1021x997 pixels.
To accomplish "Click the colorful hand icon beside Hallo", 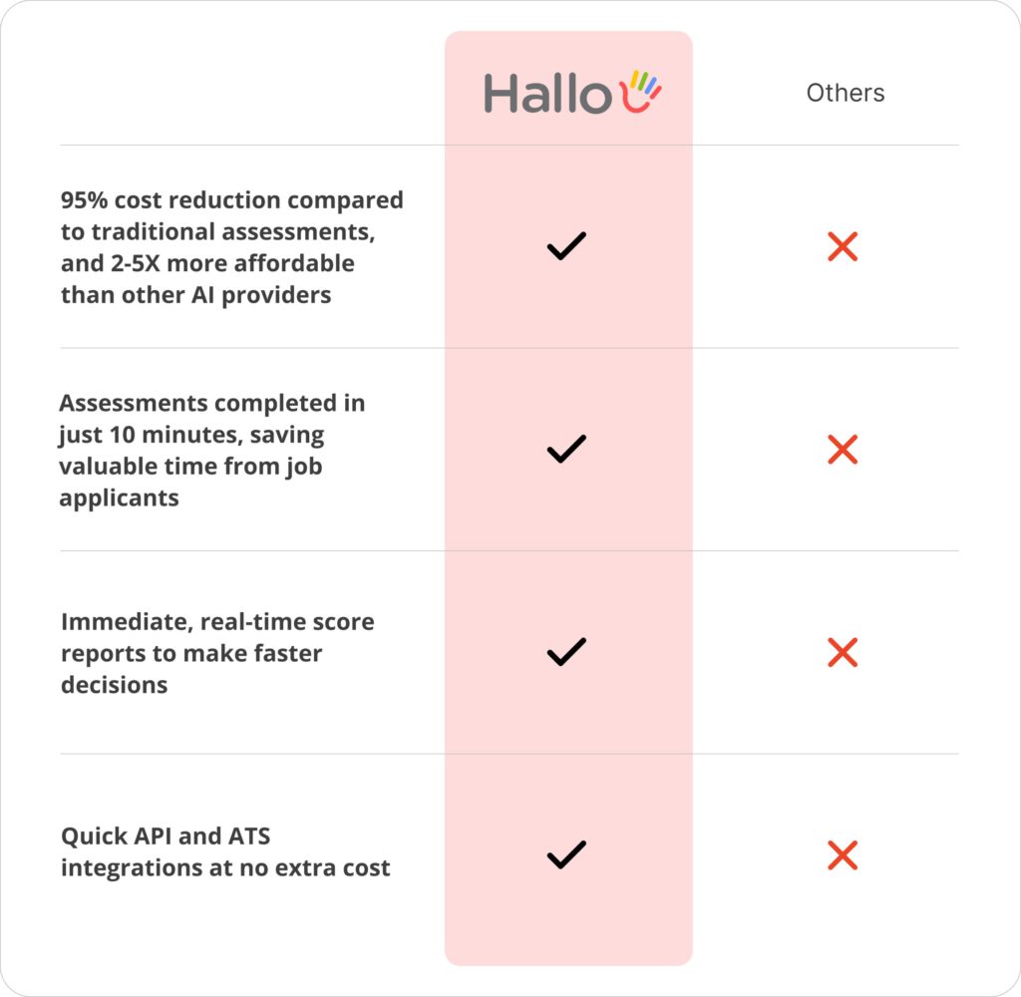I will point(641,91).
